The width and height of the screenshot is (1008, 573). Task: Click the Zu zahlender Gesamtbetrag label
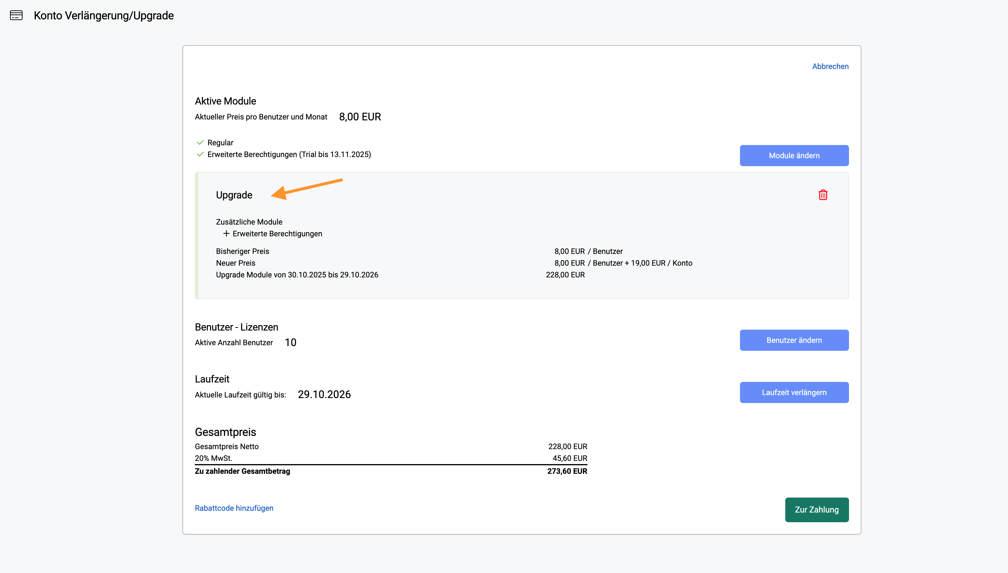click(242, 471)
